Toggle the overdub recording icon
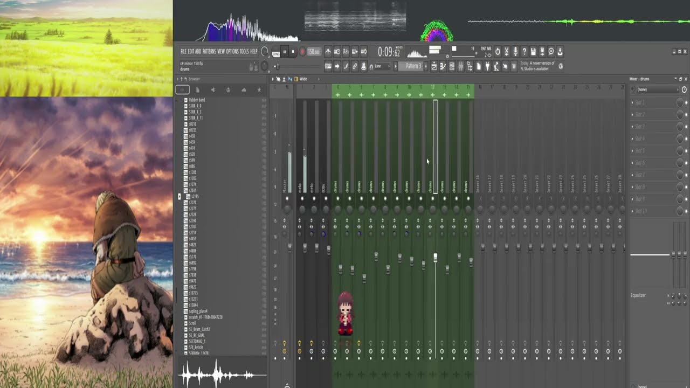The width and height of the screenshot is (690, 388). [x=355, y=52]
